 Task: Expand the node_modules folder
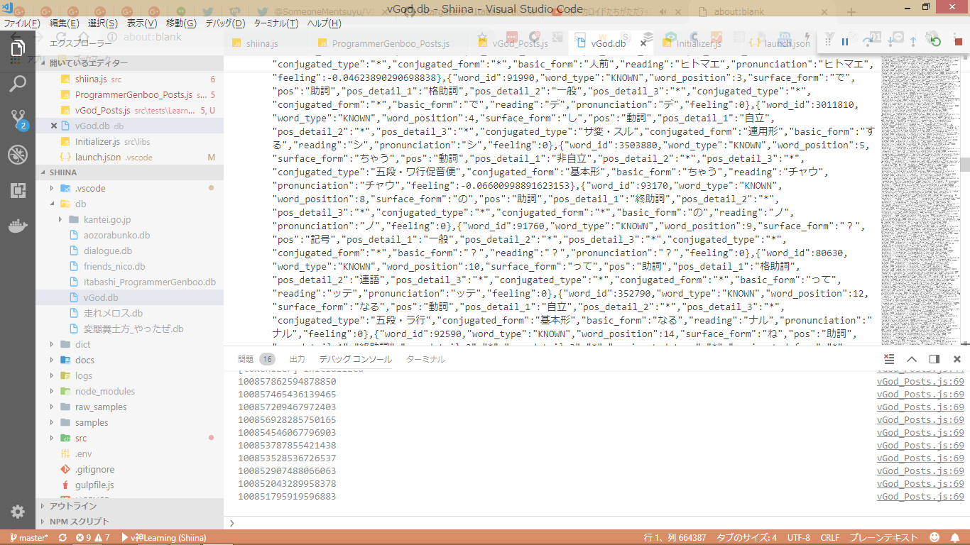click(104, 391)
